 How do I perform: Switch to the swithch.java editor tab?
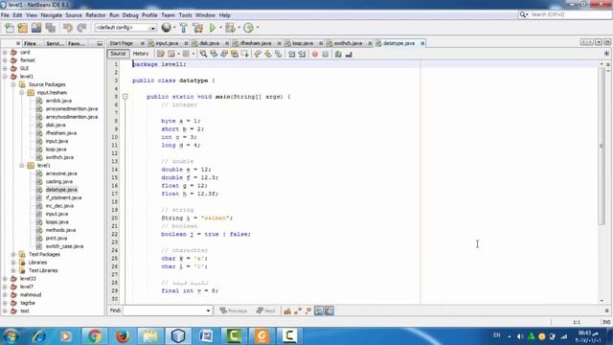click(348, 43)
